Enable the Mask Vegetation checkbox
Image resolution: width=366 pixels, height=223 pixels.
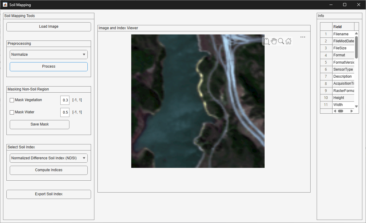point(12,100)
